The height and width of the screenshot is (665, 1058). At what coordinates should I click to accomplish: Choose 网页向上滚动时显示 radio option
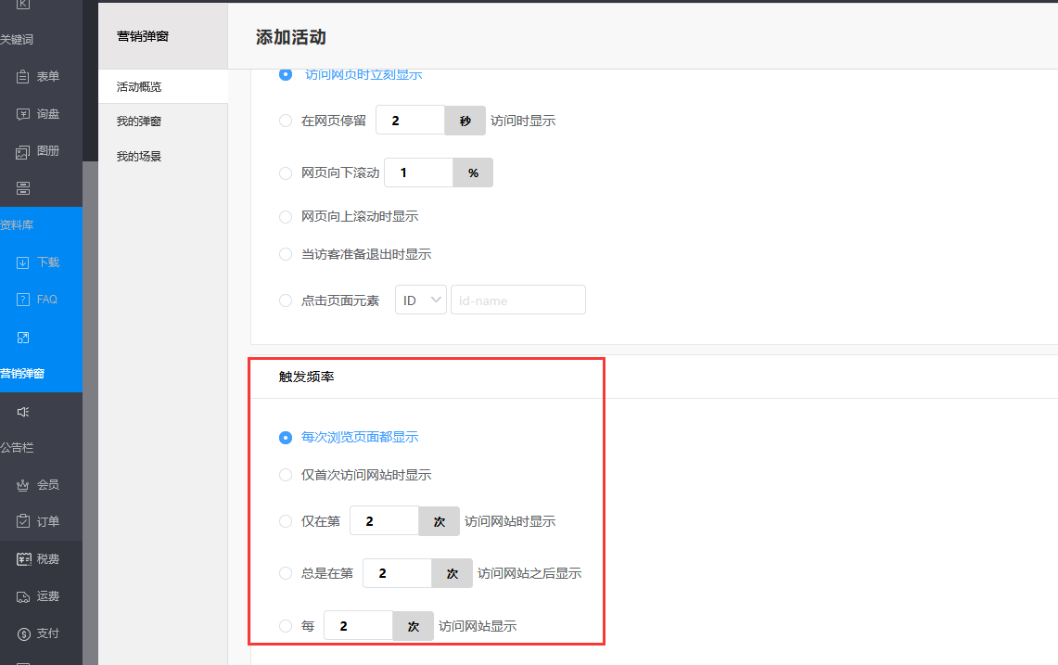pyautogui.click(x=286, y=216)
